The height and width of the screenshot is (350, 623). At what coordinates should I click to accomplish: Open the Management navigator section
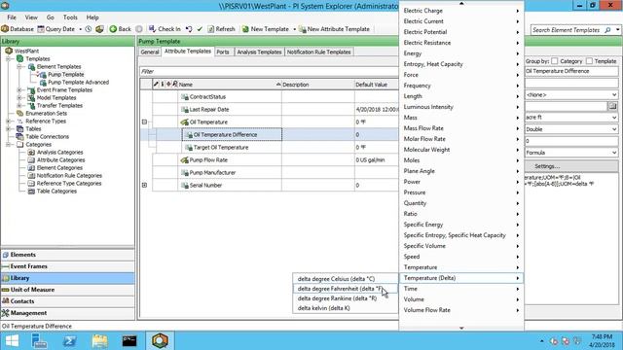coord(67,313)
